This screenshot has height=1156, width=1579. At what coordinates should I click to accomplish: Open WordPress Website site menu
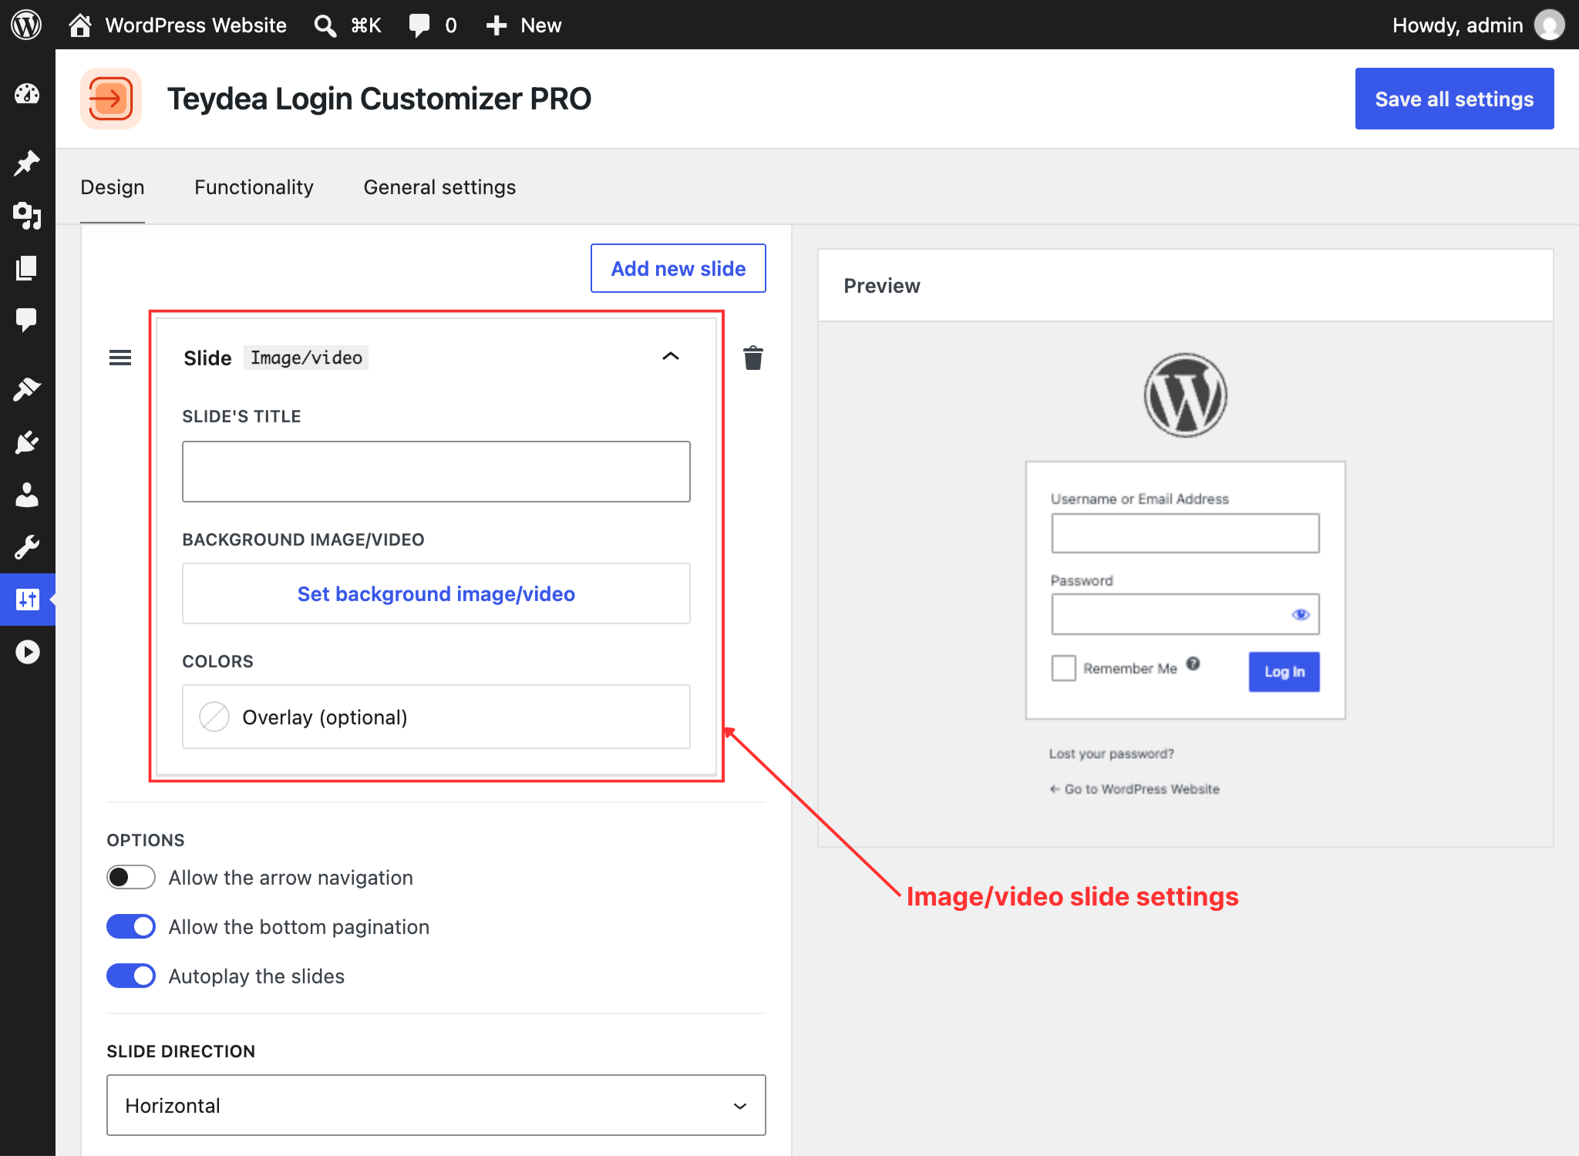pos(196,25)
